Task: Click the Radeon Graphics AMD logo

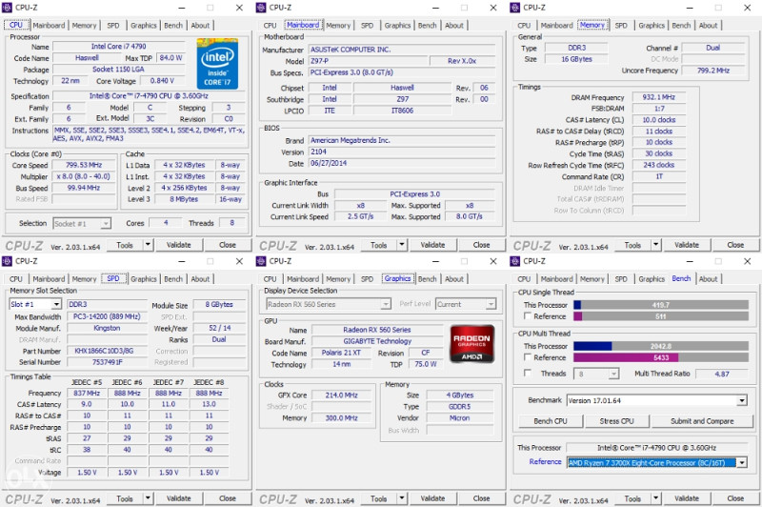Action: click(471, 344)
